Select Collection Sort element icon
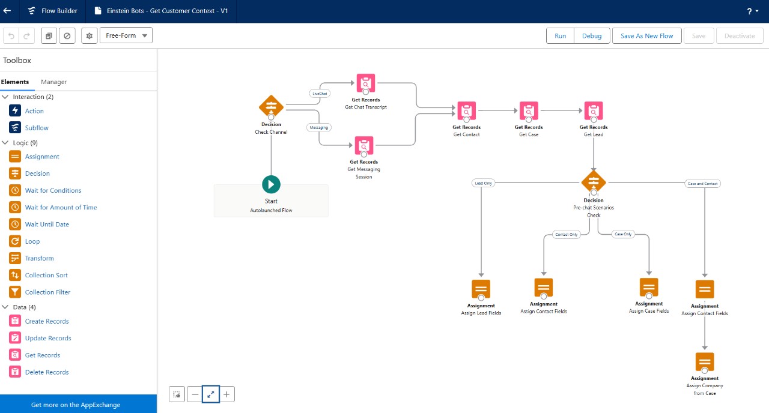Image resolution: width=769 pixels, height=413 pixels. (15, 275)
